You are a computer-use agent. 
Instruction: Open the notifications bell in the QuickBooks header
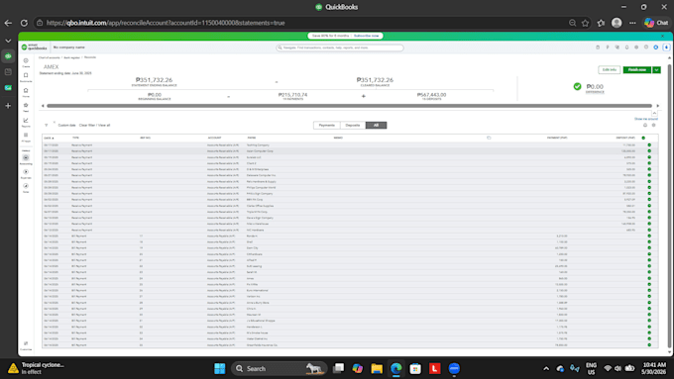pos(626,47)
